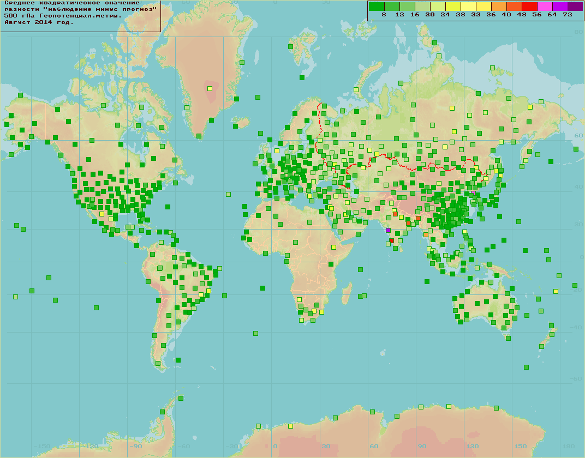
Task: Click the date text 'Август 2014 год.'
Action: pyautogui.click(x=39, y=22)
